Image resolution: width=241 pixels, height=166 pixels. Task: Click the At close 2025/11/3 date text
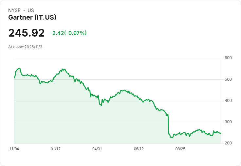[25, 47]
